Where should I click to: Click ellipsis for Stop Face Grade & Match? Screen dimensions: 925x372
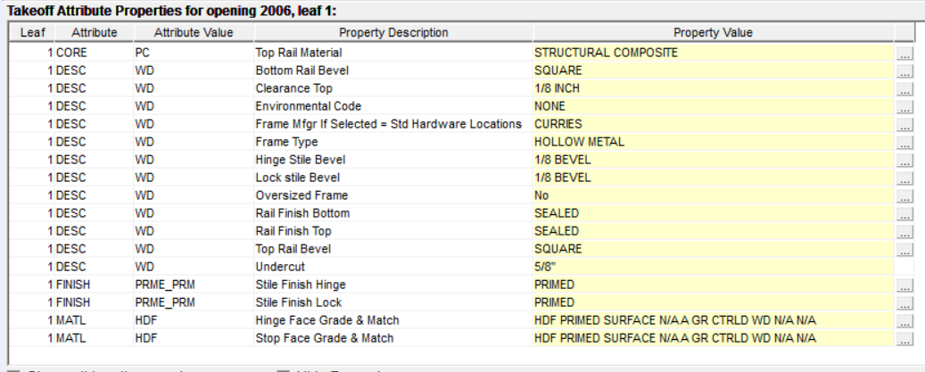[905, 339]
